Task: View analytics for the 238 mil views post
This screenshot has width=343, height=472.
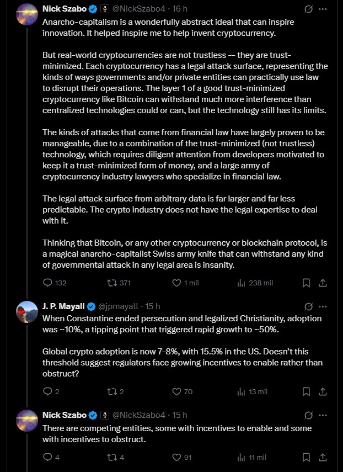Action: tap(242, 283)
